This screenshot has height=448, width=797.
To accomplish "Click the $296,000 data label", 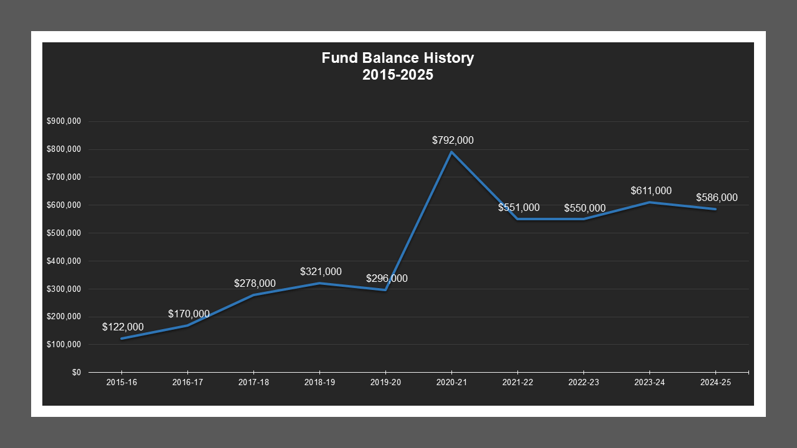I will 387,279.
